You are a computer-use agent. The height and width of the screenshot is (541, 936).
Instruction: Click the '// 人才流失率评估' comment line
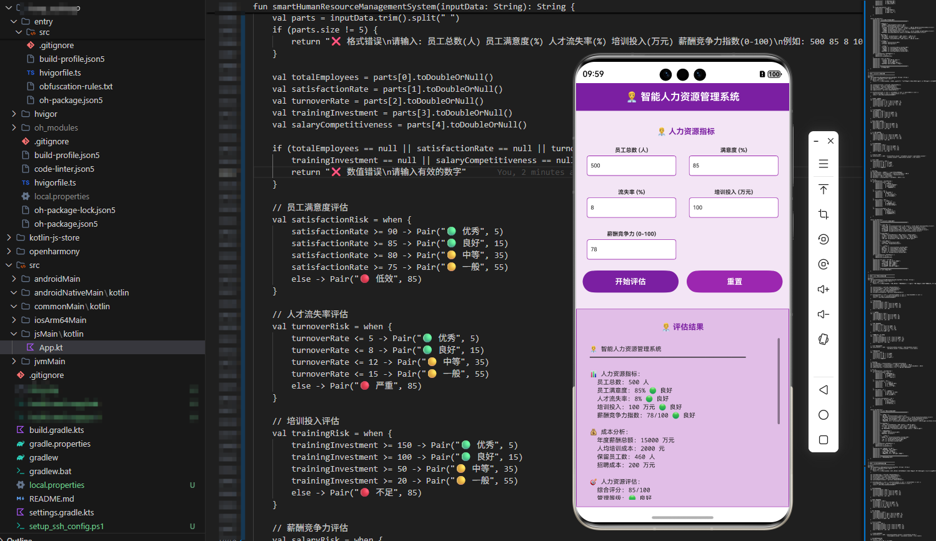(310, 314)
